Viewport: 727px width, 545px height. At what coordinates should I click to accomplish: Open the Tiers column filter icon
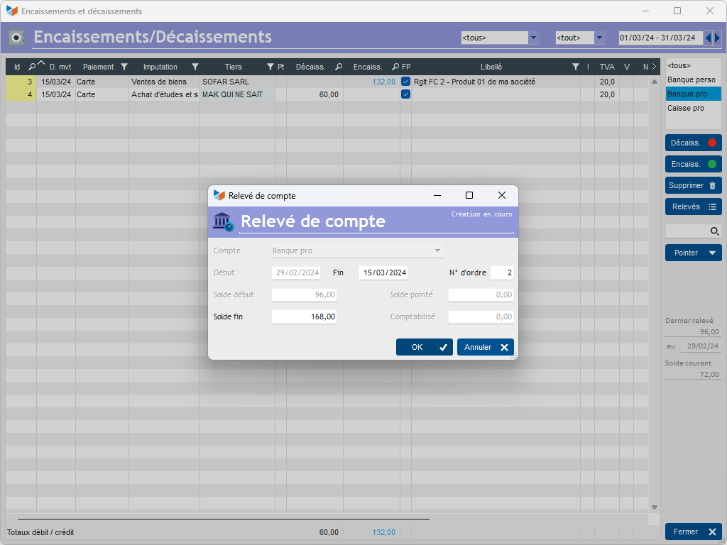click(x=270, y=67)
